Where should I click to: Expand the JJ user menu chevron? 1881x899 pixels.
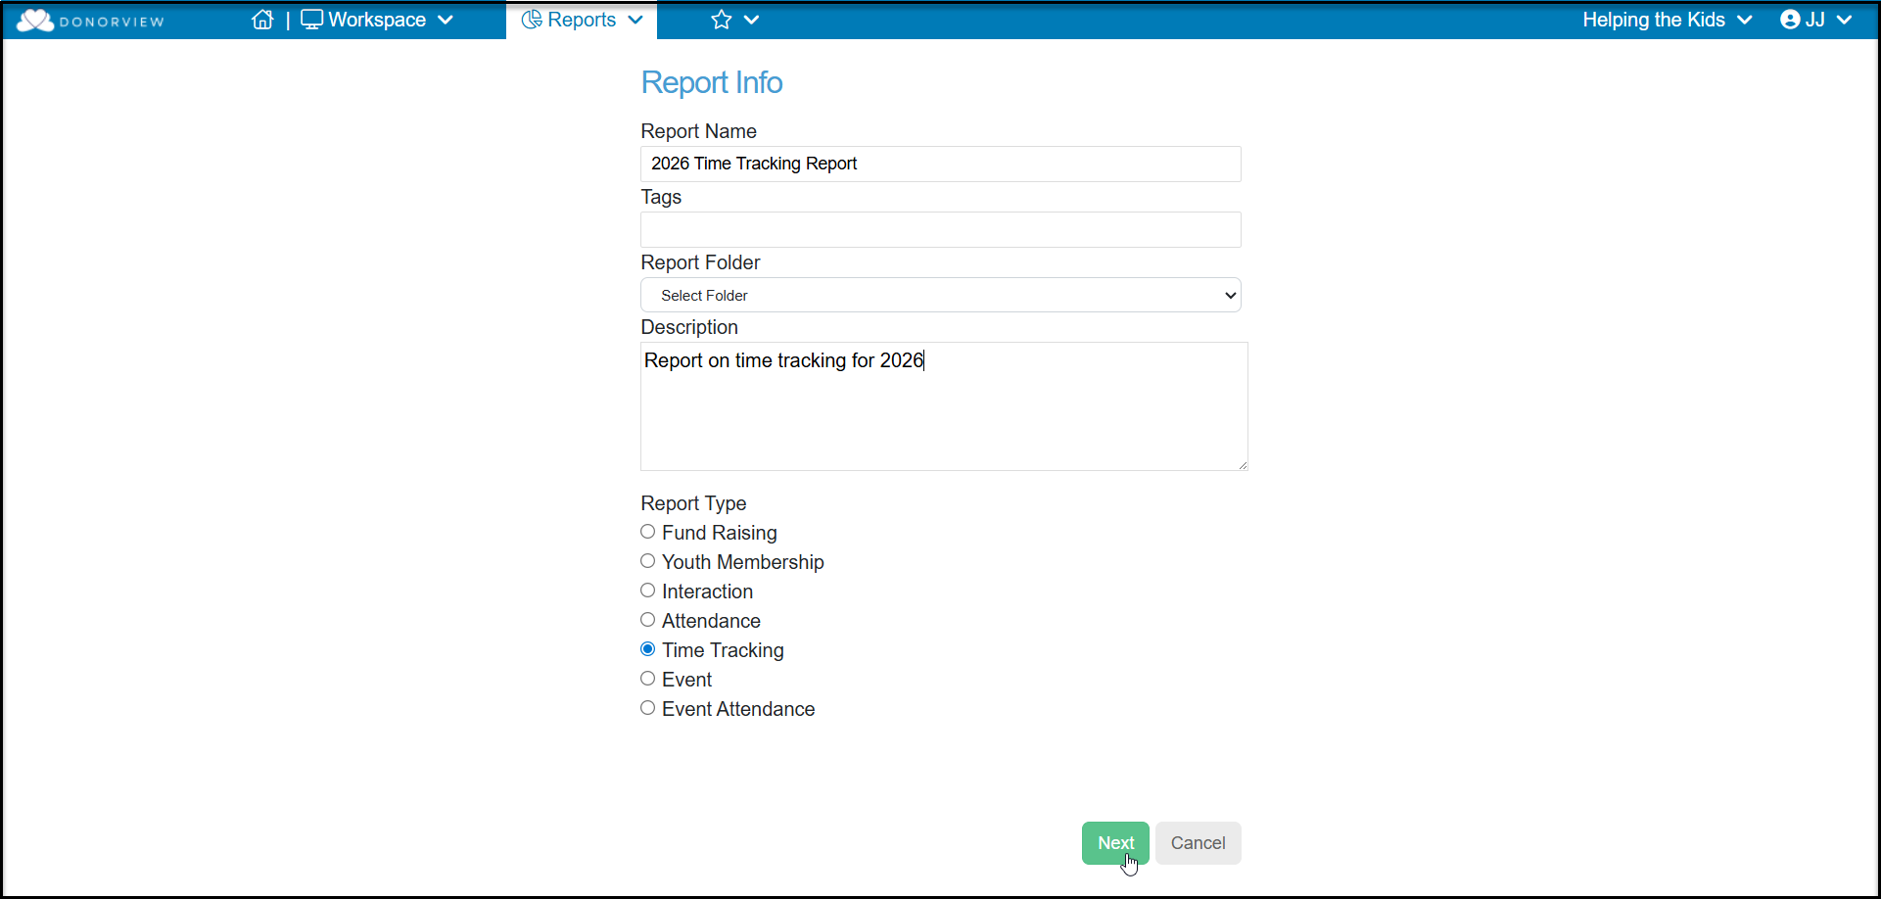pos(1844,21)
